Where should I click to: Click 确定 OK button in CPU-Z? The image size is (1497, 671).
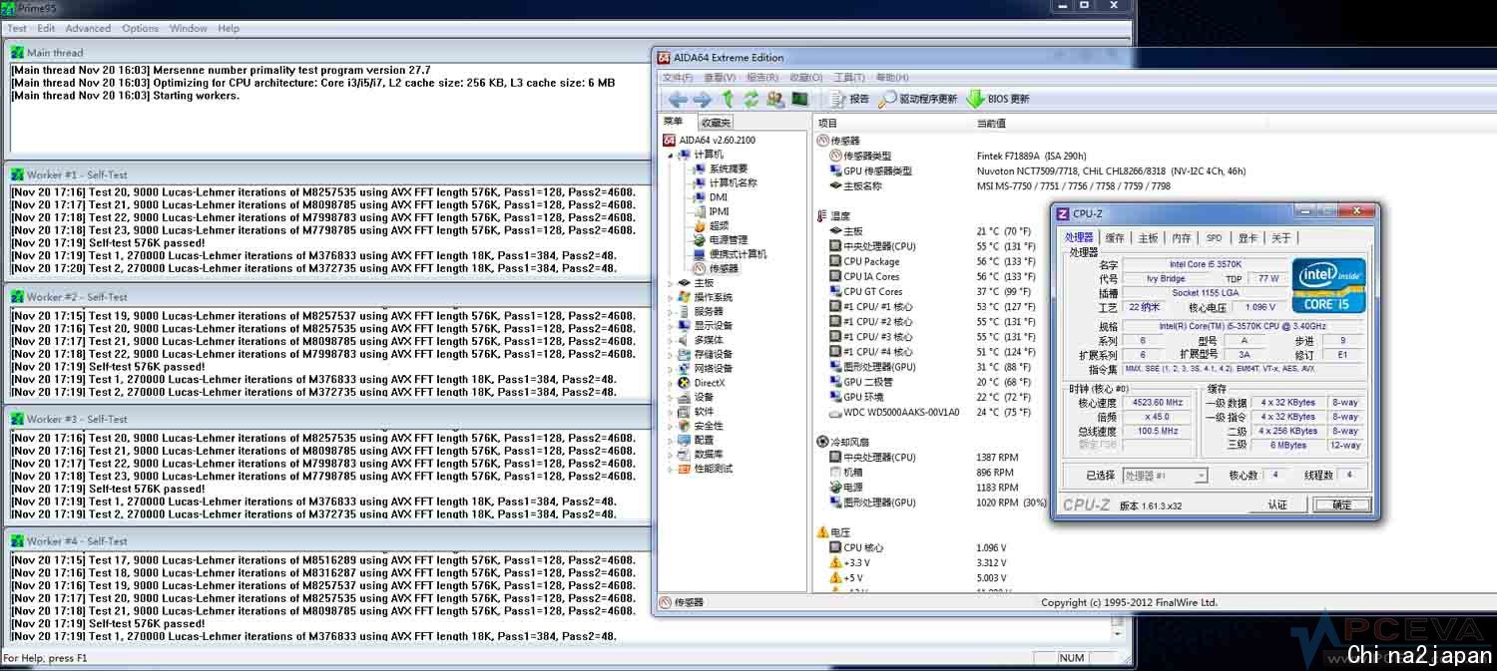pyautogui.click(x=1342, y=504)
